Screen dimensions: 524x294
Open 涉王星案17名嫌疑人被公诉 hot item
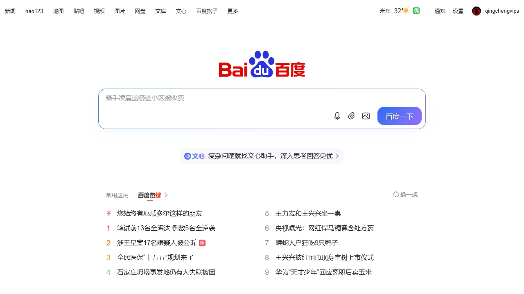pyautogui.click(x=157, y=243)
